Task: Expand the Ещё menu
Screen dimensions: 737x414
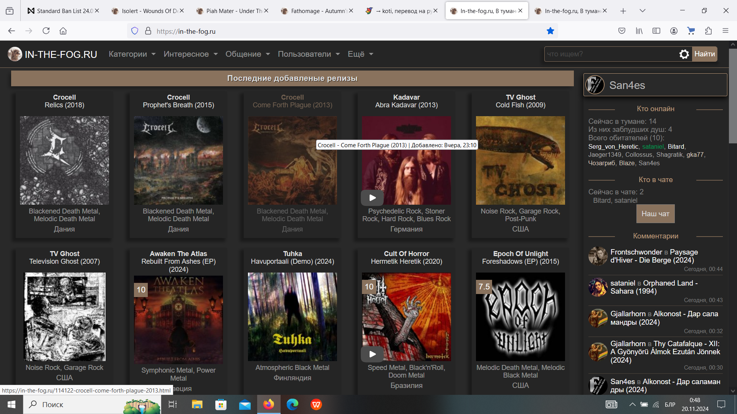Action: (x=360, y=54)
